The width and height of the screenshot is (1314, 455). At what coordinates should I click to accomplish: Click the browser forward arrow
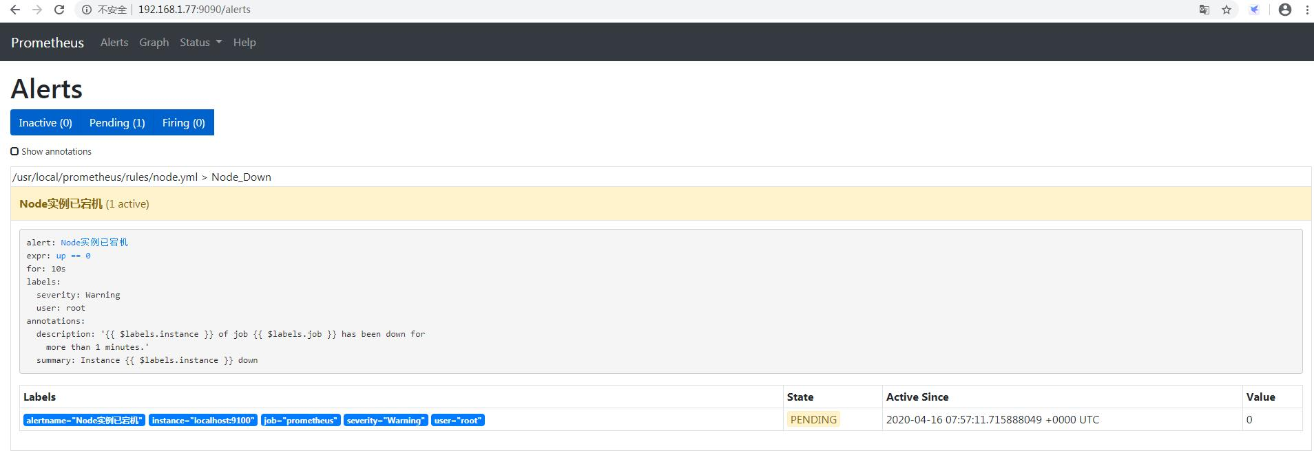point(37,10)
